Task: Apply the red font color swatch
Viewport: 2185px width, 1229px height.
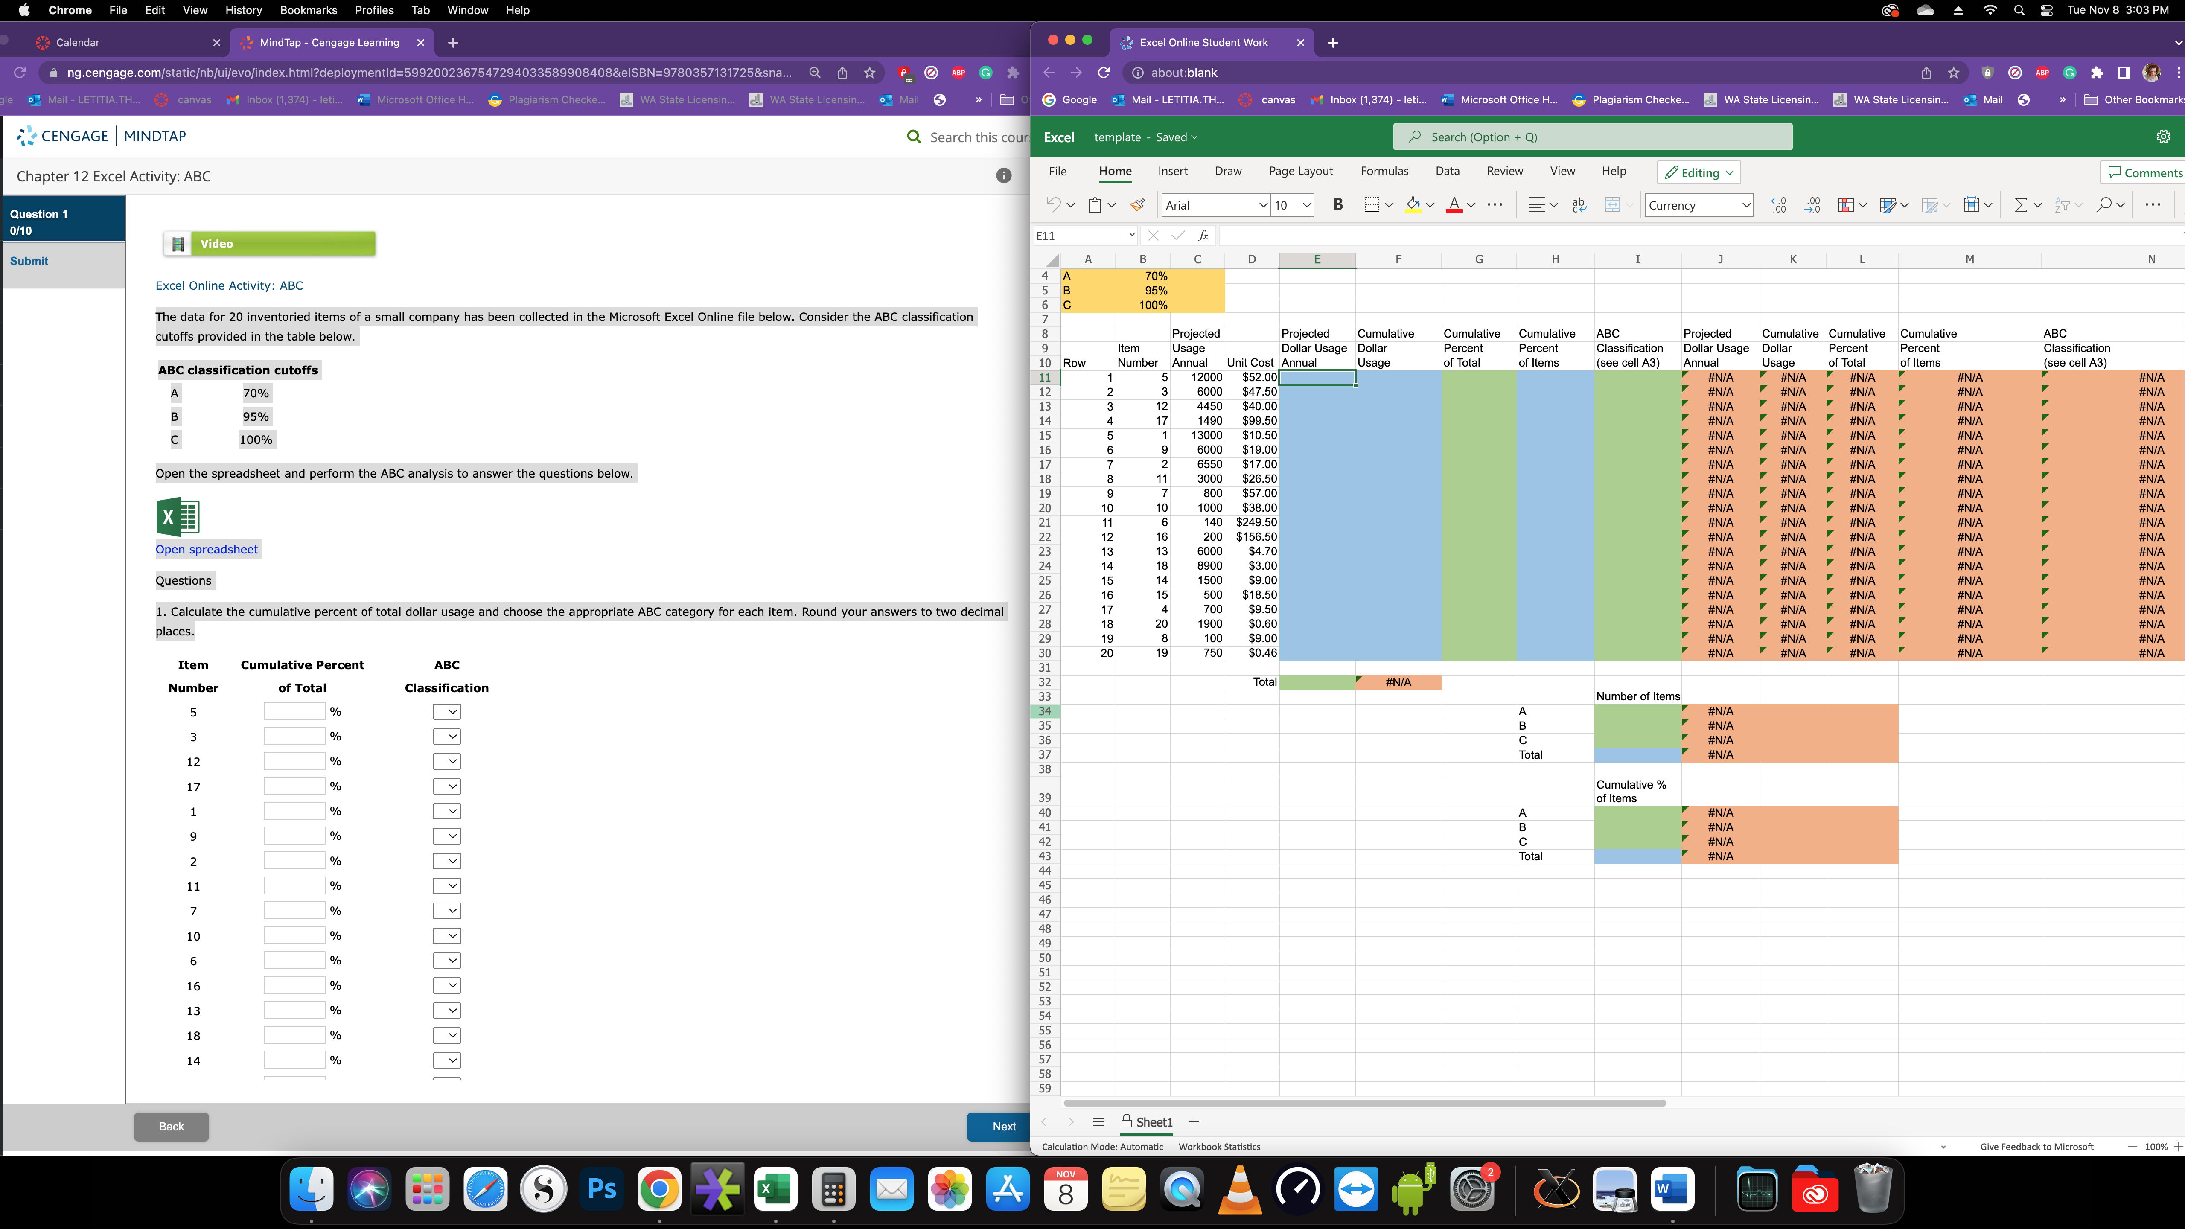Action: click(1454, 204)
